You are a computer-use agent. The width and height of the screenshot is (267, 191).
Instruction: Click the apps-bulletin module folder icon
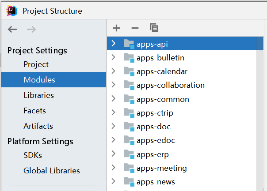click(129, 58)
